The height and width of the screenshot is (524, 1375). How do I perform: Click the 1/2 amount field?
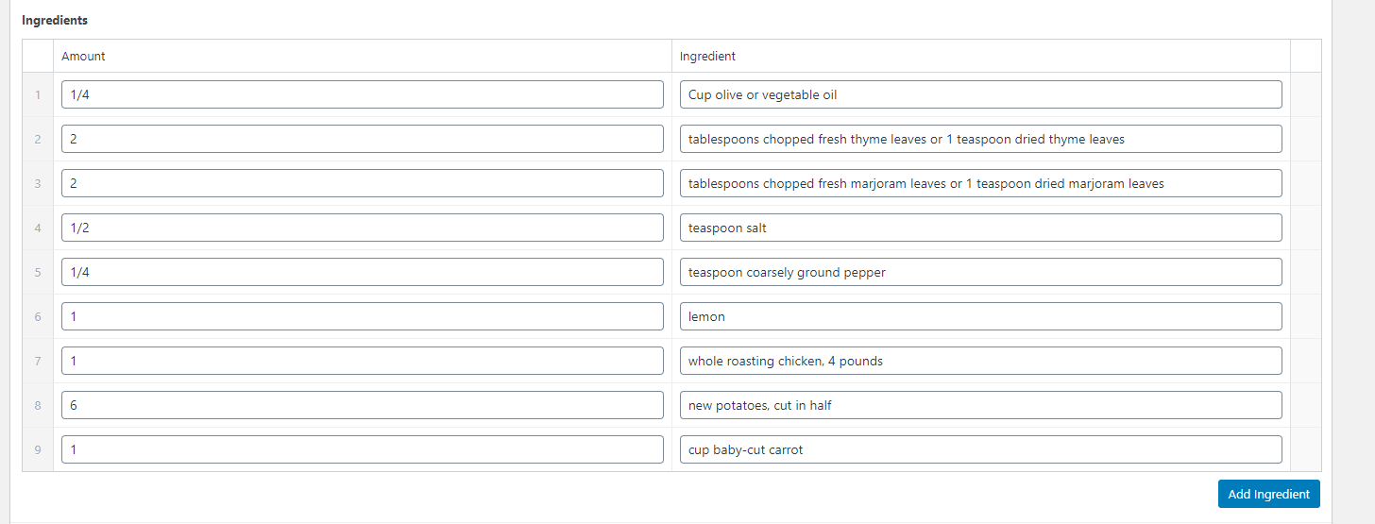click(x=362, y=228)
